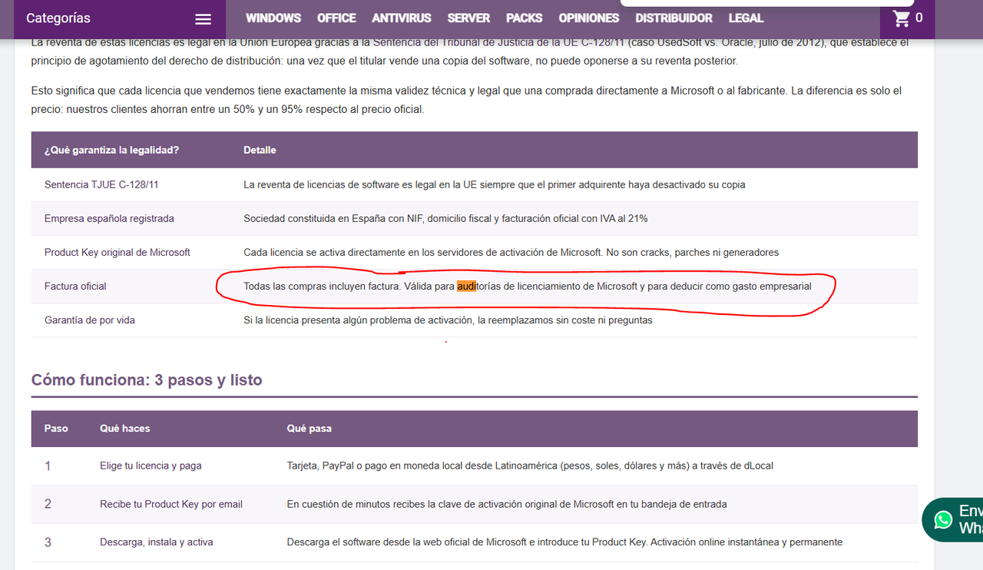Click the Categorías label
This screenshot has height=570, width=983.
(x=58, y=18)
